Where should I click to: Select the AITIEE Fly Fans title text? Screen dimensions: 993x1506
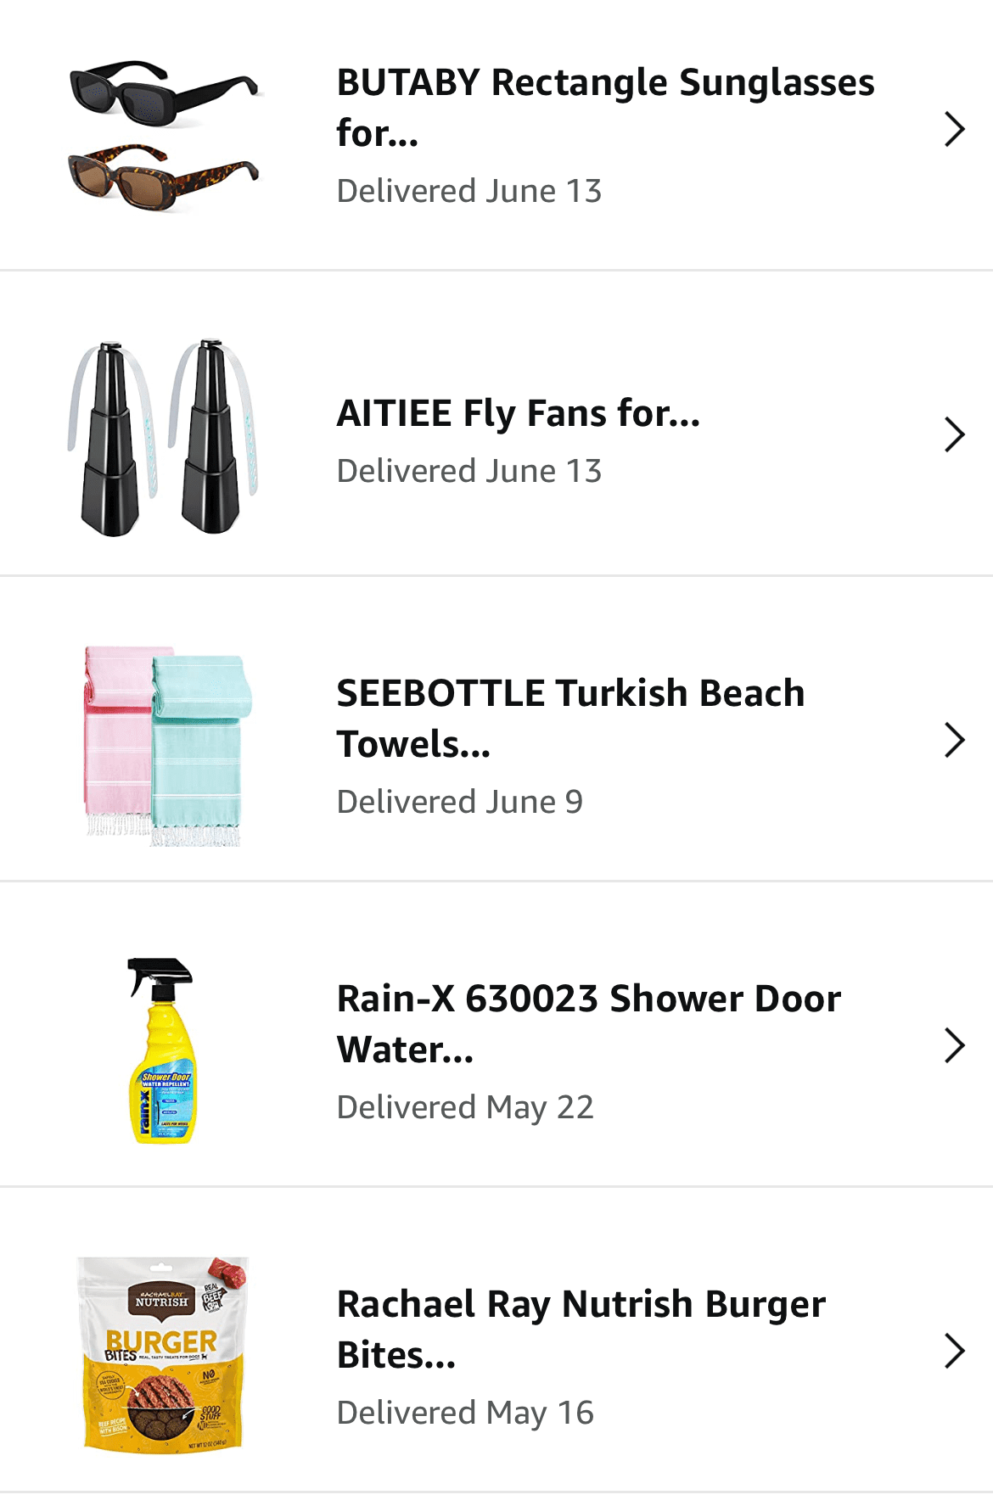[518, 414]
